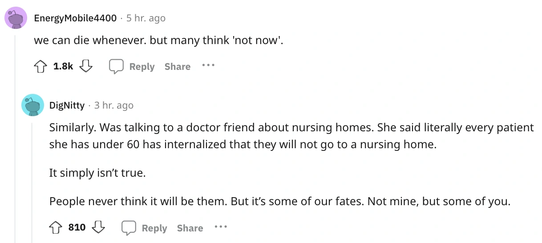Viewport: 542px width, 243px height.
Task: Open EnergyMobile4400's purple avatar
Action: (x=16, y=18)
